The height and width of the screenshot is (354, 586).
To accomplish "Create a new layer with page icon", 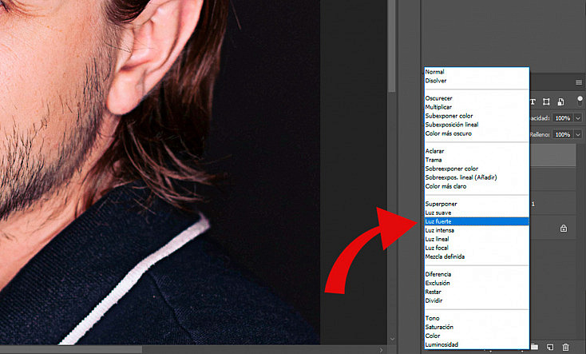I will (x=550, y=348).
